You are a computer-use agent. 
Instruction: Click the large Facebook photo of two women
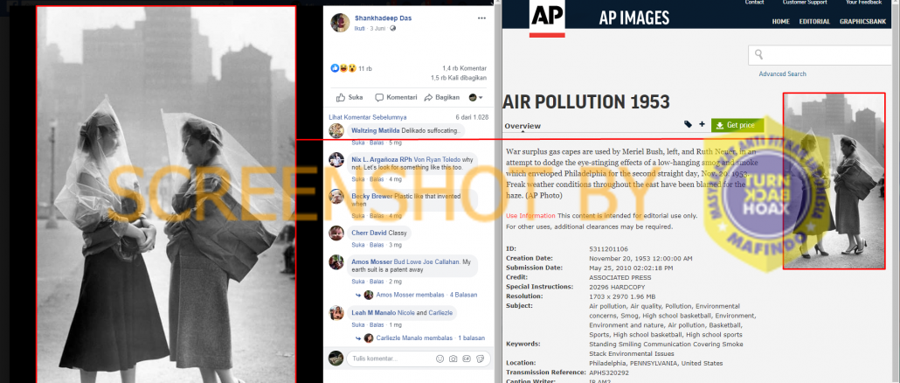point(166,194)
